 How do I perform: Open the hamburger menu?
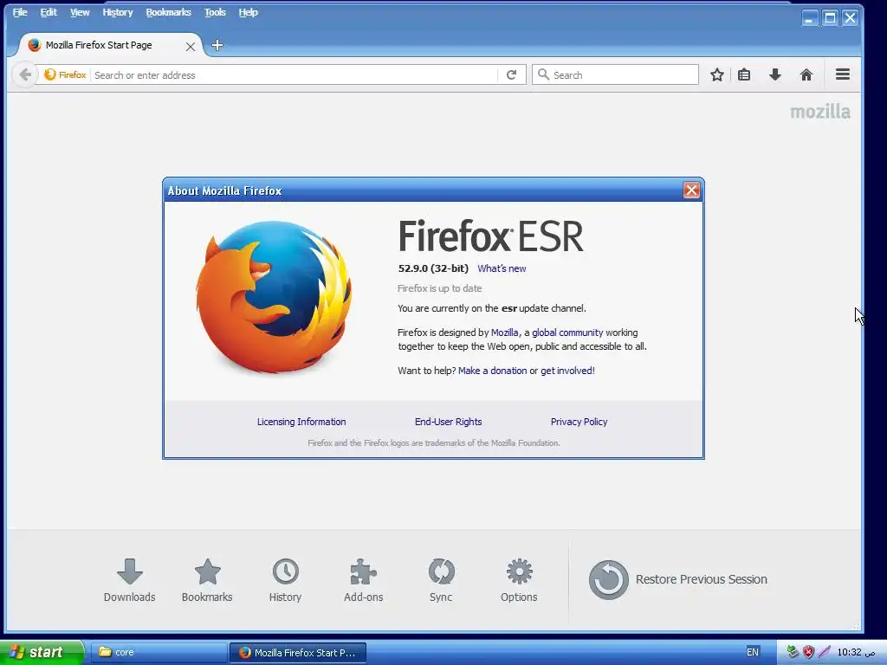click(842, 74)
